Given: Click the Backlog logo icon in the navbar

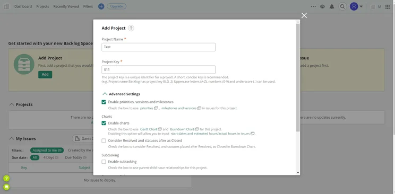Looking at the screenshot, I should (6, 6).
